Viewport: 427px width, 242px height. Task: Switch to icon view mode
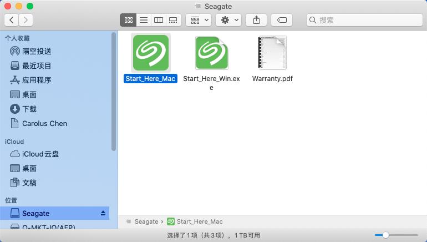(x=129, y=20)
